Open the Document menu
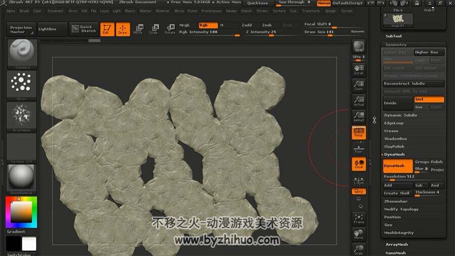Screen dimensions: 455x256 (55, 11)
